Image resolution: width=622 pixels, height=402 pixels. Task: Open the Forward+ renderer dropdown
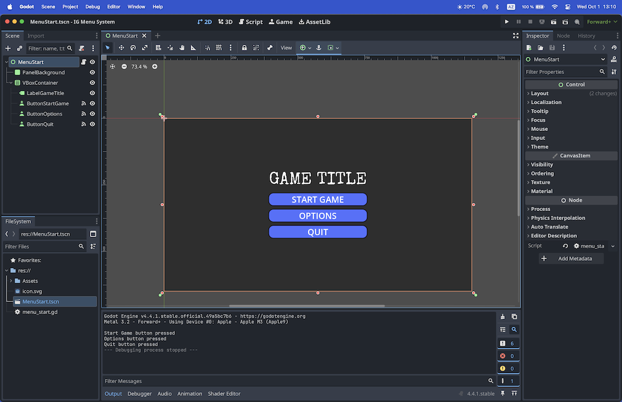[602, 22]
